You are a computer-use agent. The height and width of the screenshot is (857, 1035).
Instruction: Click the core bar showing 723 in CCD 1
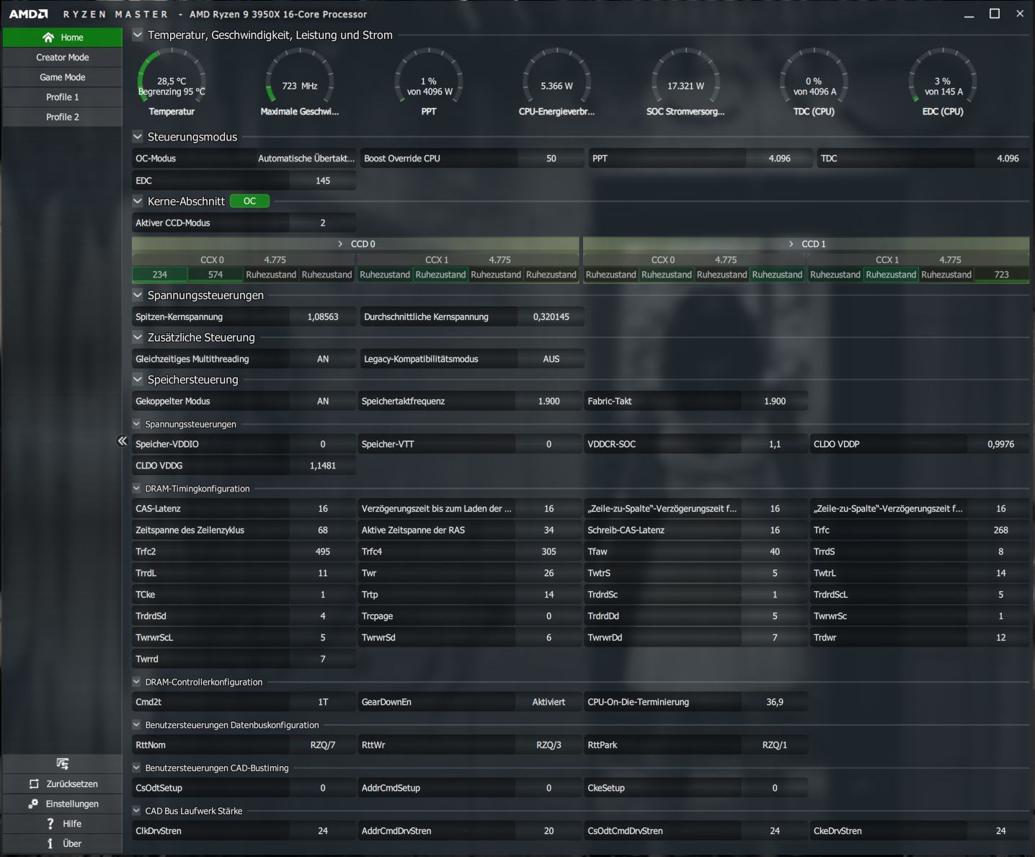point(1002,275)
